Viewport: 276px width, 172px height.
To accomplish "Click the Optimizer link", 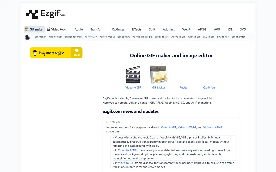I will click(210, 88).
